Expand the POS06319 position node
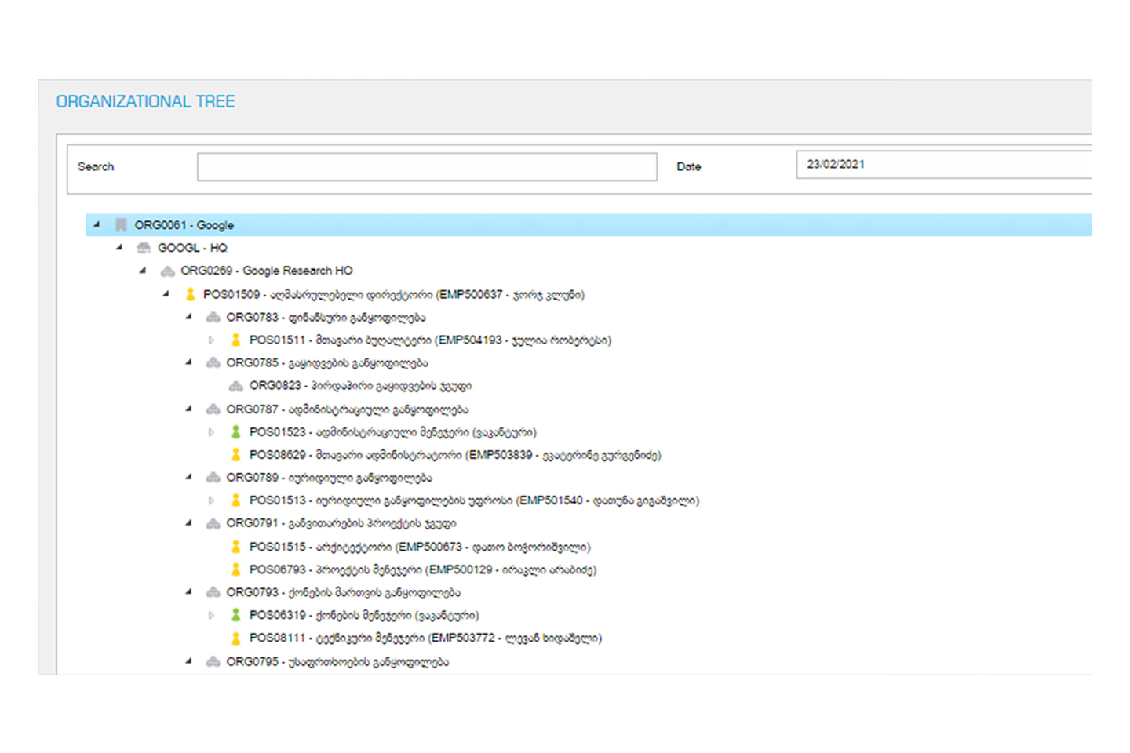This screenshot has height=753, width=1130. [x=211, y=616]
